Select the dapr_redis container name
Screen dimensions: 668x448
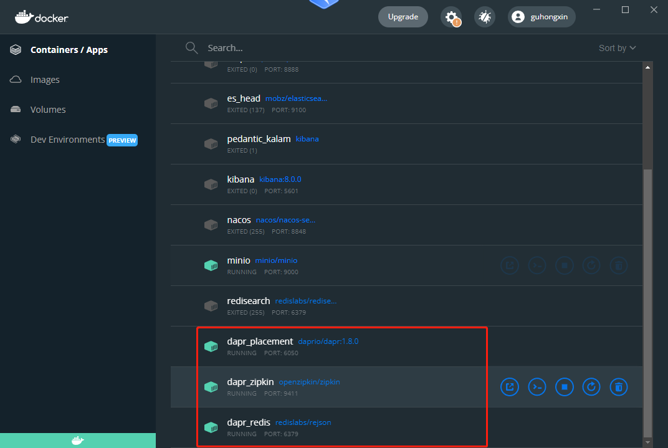(x=249, y=422)
